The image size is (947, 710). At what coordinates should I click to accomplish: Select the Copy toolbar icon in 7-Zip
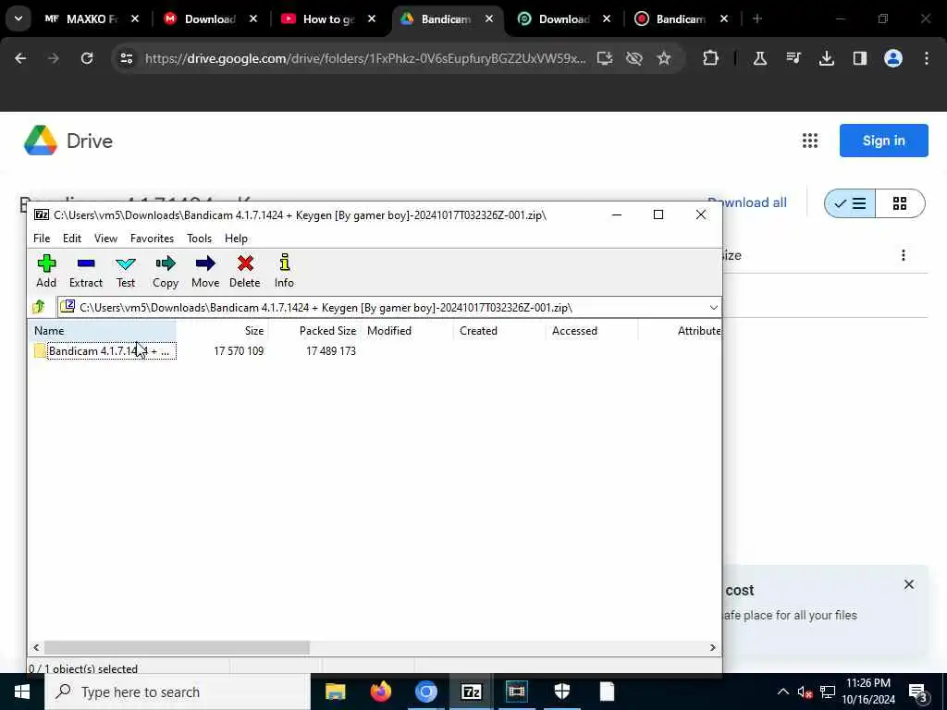point(166,271)
